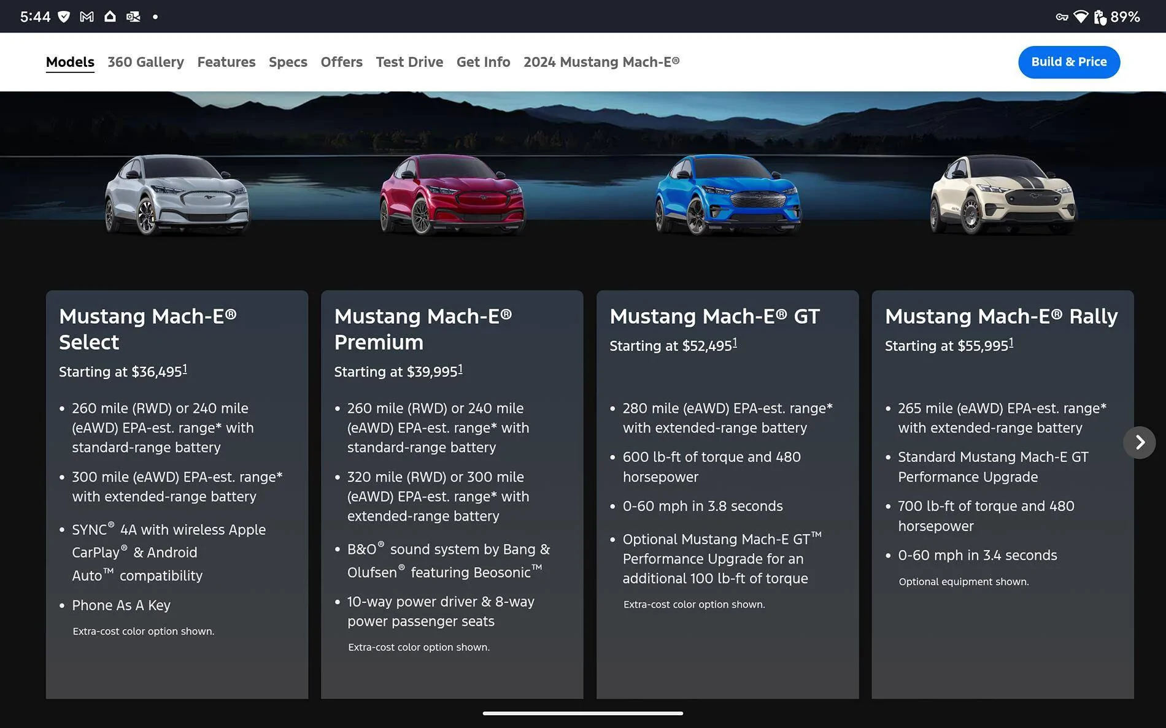
Task: Click '10-way power driver & 8-way' seats text
Action: (x=441, y=611)
